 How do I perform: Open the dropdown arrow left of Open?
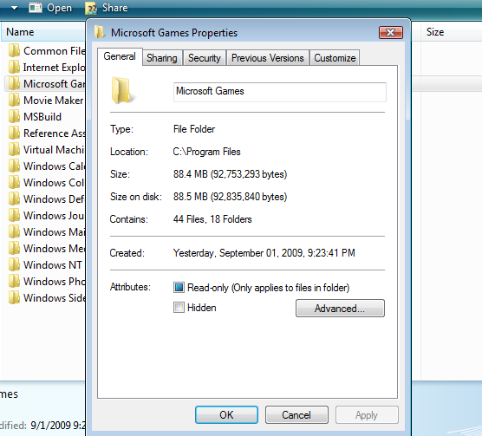[x=14, y=8]
